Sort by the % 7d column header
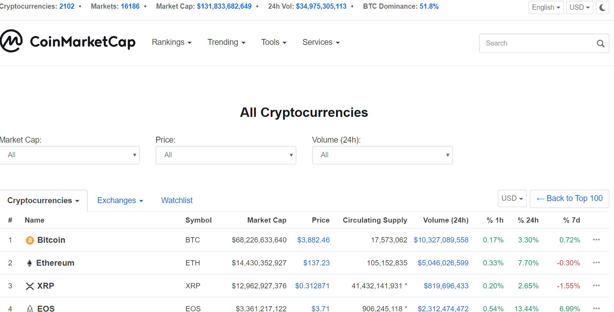The width and height of the screenshot is (614, 312). [572, 220]
